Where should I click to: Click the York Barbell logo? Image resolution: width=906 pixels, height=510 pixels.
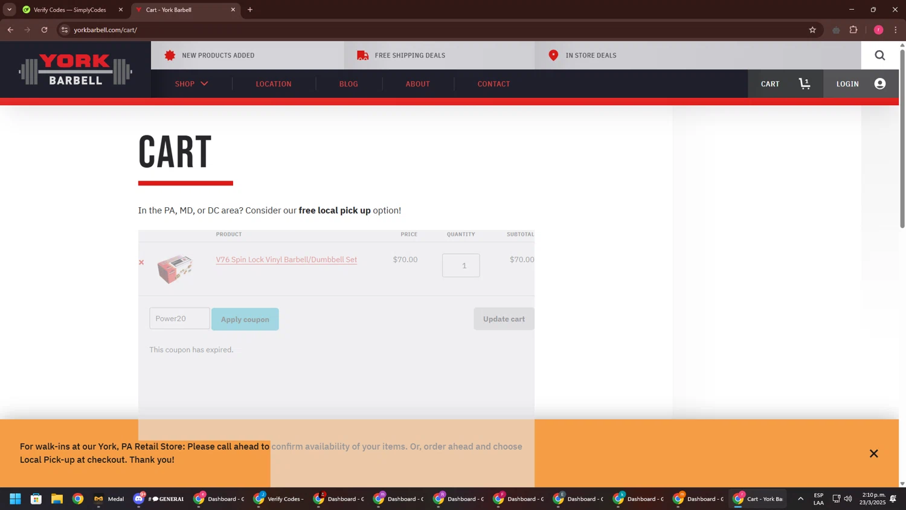click(75, 69)
